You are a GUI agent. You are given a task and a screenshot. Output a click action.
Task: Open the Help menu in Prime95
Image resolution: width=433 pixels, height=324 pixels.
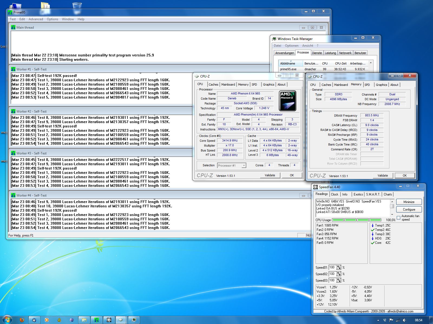coord(81,19)
